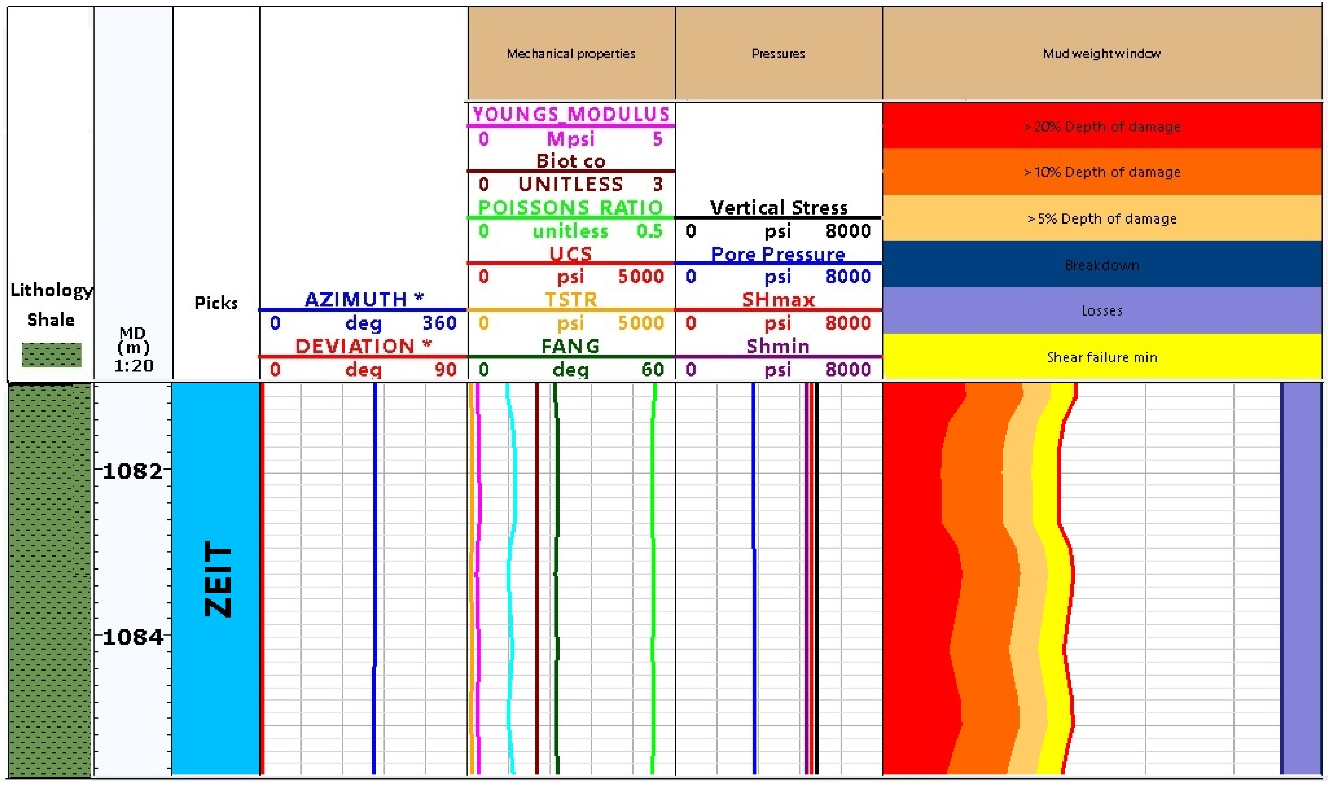Screen dimensions: 1333x786
Task: Select the Mud weight window header
Action: tap(1102, 54)
